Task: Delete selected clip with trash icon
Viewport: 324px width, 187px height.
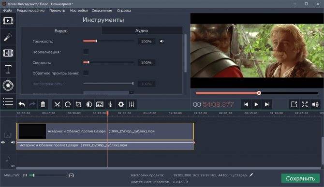Action: (43, 104)
